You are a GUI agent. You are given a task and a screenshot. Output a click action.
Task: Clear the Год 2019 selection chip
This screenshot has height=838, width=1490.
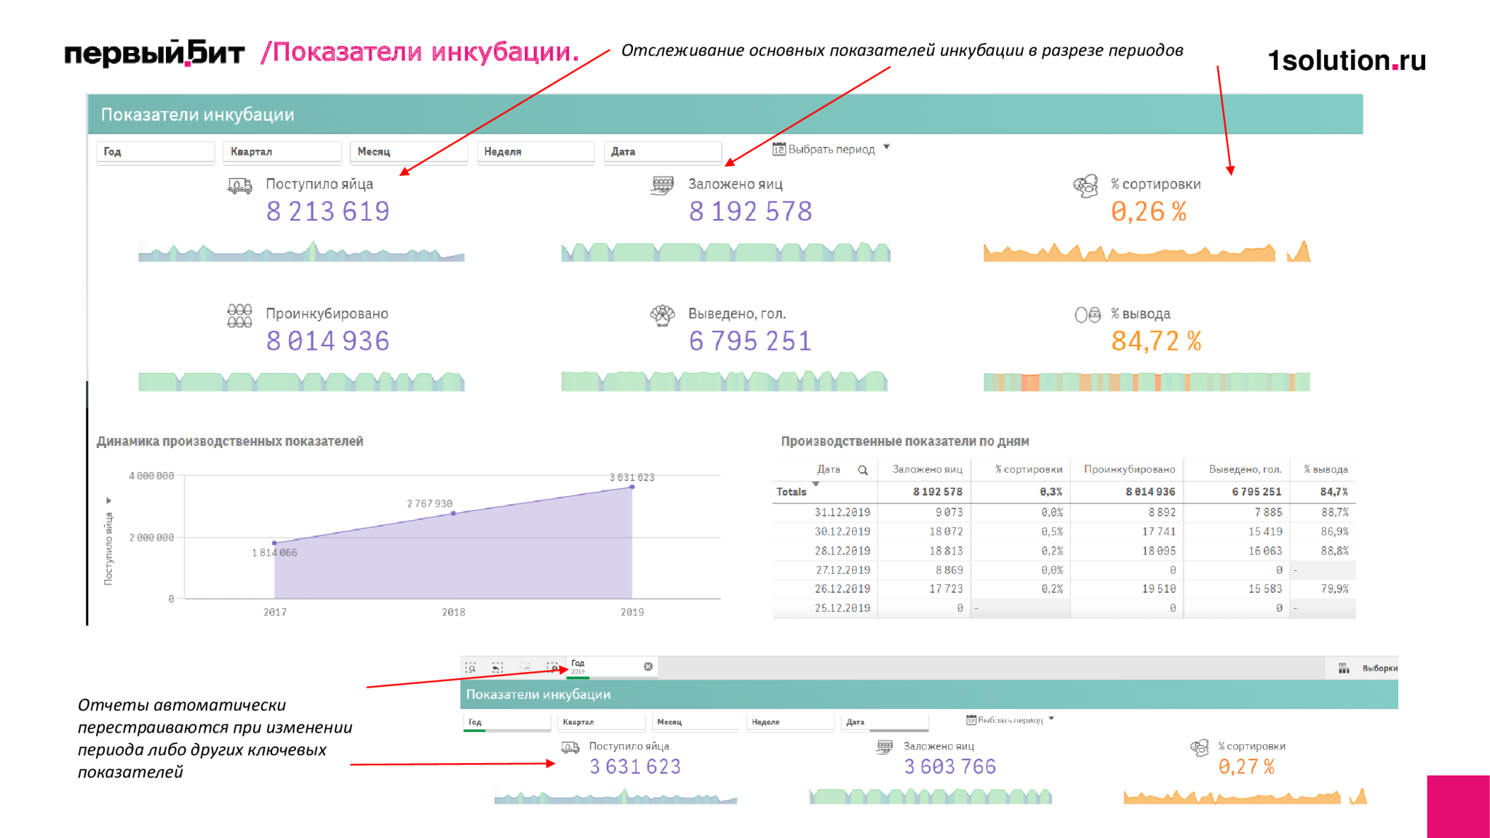click(x=648, y=666)
